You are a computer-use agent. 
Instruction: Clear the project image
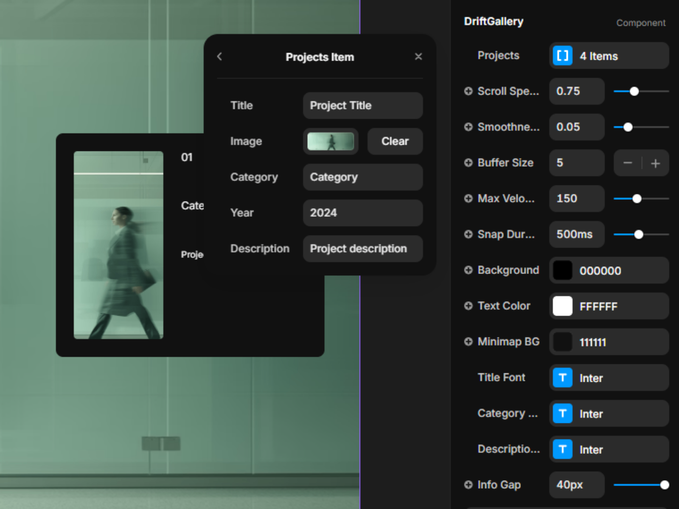click(x=395, y=141)
